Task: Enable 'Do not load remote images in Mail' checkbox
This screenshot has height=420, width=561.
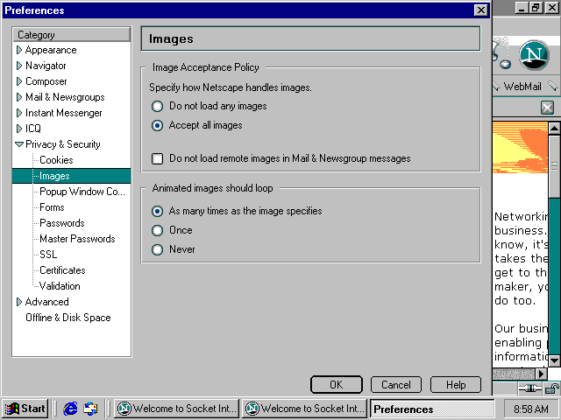Action: pos(157,158)
